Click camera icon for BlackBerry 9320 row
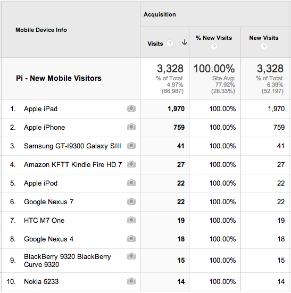Image resolution: width=291 pixels, height=293 pixels. point(131,256)
